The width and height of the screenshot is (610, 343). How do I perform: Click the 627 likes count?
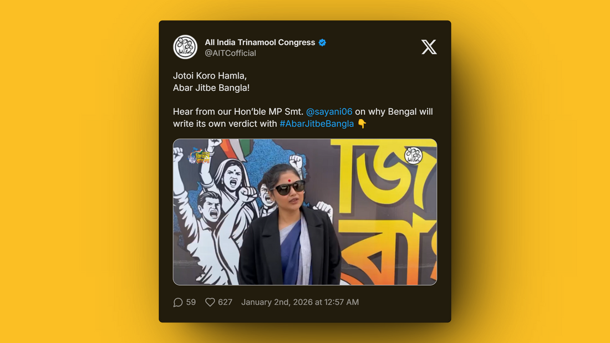(225, 302)
